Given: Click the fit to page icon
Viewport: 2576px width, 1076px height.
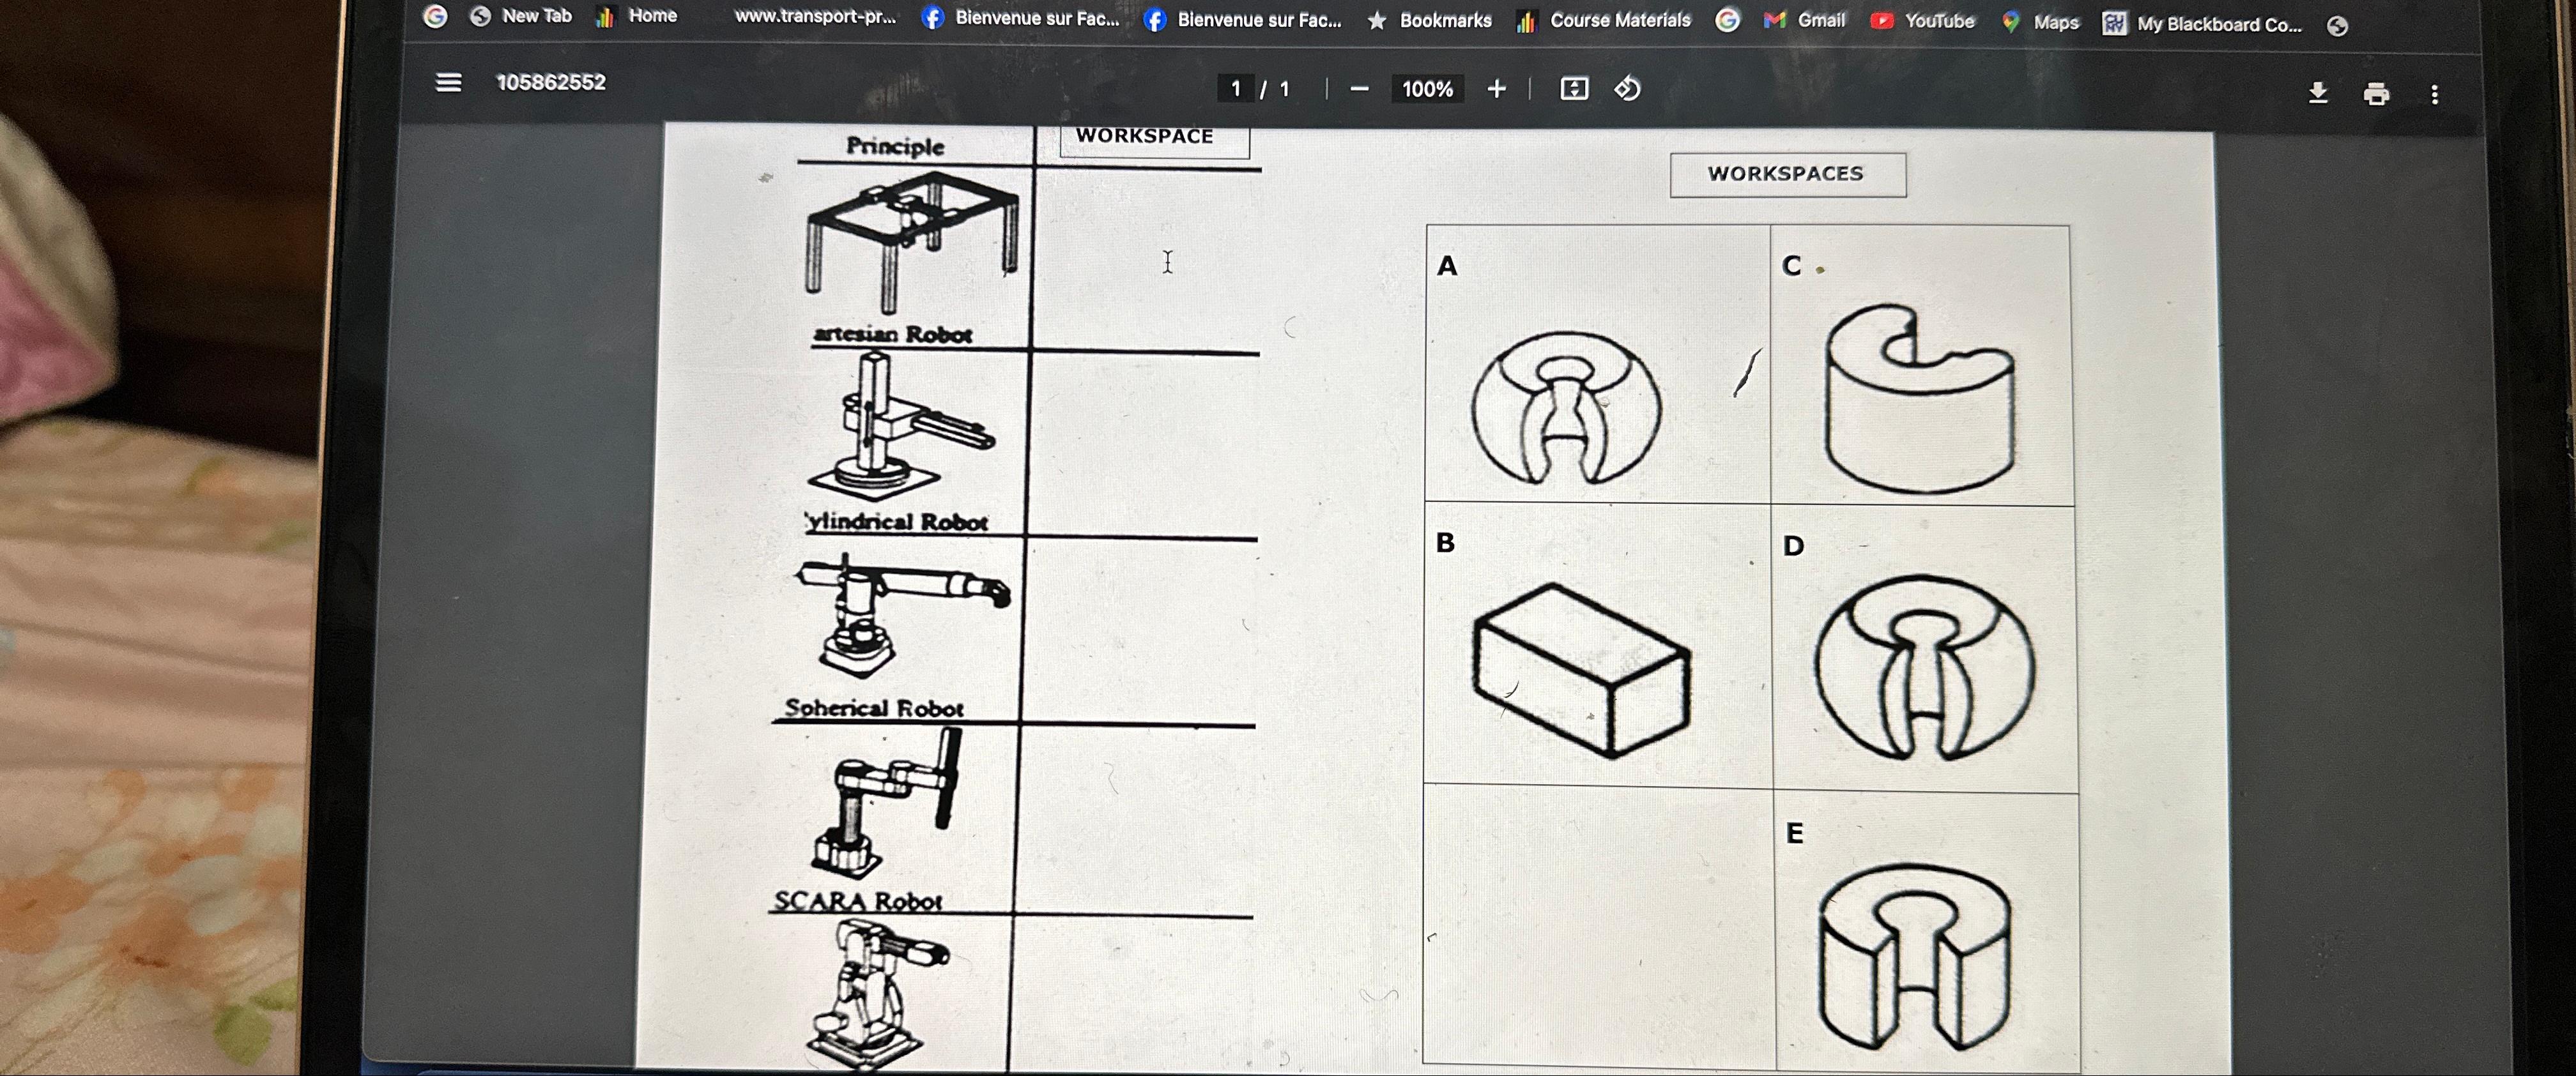Looking at the screenshot, I should tap(1574, 89).
